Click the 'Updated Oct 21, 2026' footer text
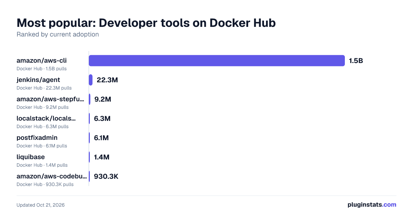The image size is (413, 217). [41, 205]
